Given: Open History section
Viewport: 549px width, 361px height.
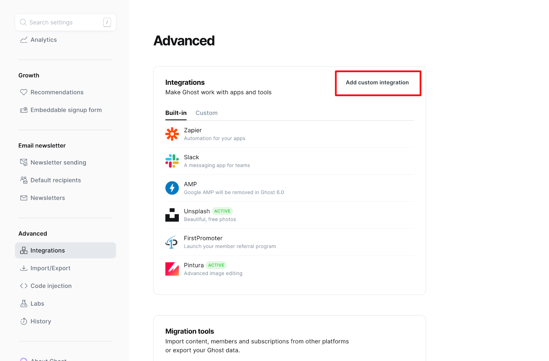Looking at the screenshot, I should point(65,321).
